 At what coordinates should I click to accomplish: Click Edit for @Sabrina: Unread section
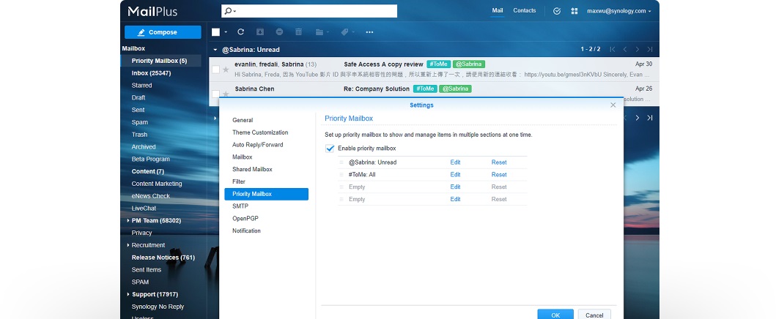click(x=455, y=162)
